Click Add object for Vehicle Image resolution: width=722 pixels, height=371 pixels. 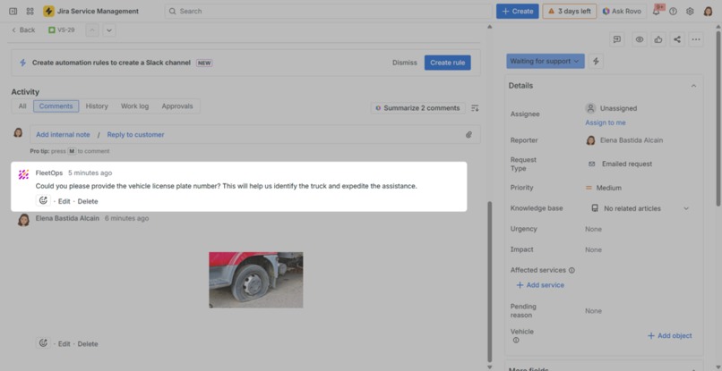tap(670, 335)
